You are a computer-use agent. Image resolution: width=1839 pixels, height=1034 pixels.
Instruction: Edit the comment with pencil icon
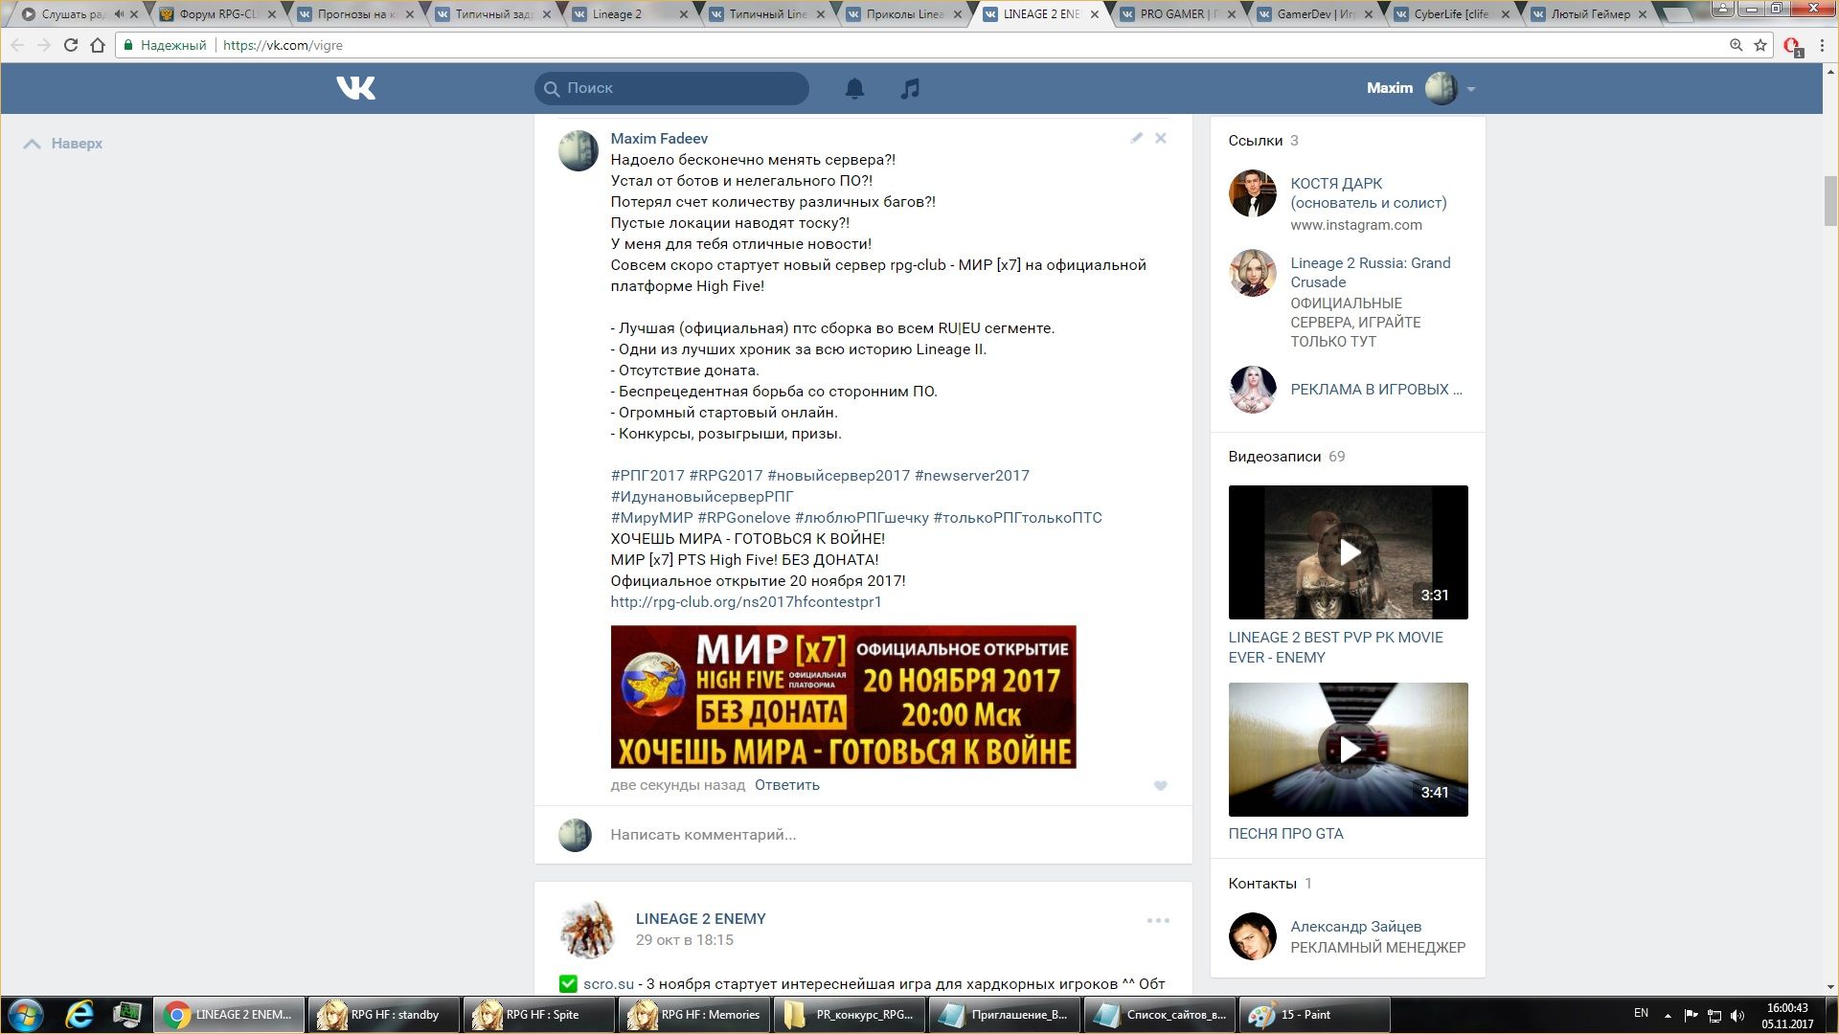[x=1136, y=138]
